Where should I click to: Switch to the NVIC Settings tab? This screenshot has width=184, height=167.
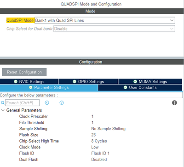29,82
